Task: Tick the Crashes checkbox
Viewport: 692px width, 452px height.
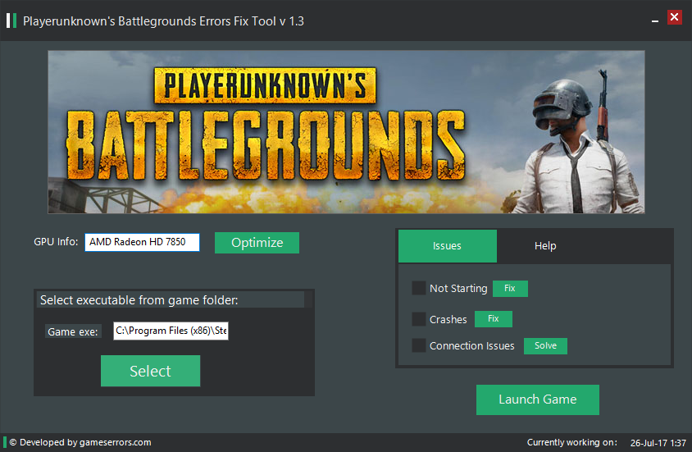Action: (418, 318)
